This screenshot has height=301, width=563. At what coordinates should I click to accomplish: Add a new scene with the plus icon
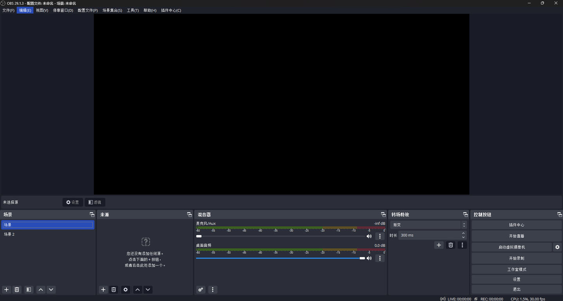(6, 289)
